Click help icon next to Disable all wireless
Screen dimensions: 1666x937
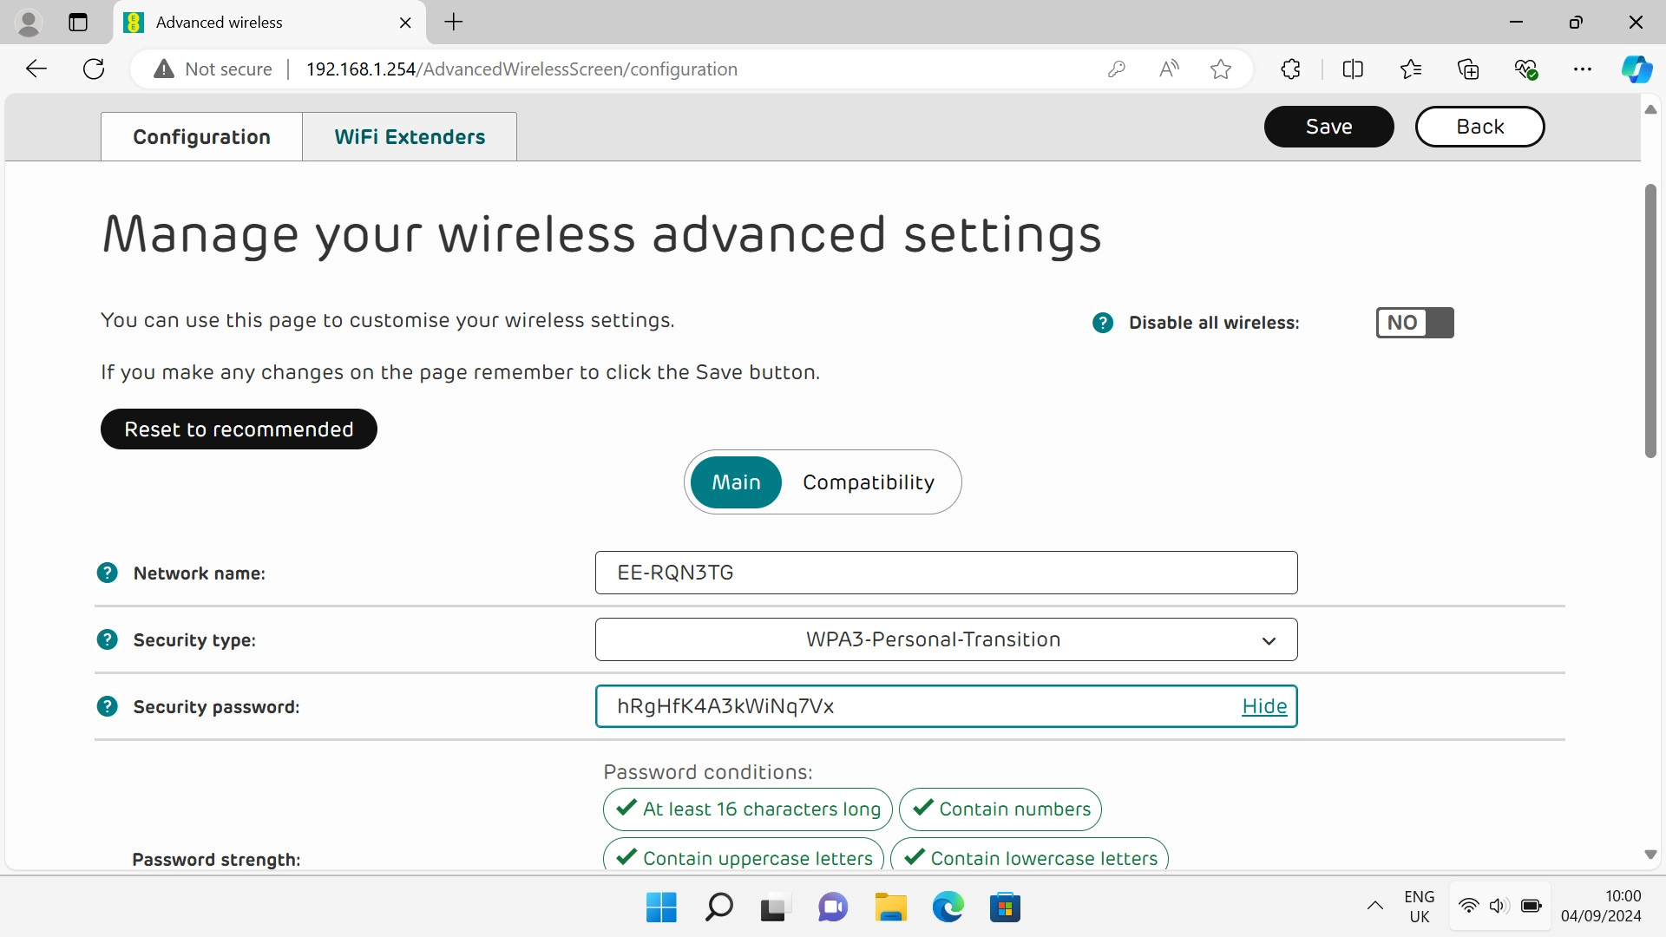(1102, 323)
